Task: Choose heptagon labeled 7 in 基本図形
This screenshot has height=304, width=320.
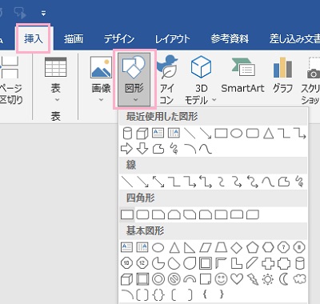Action: (284, 247)
